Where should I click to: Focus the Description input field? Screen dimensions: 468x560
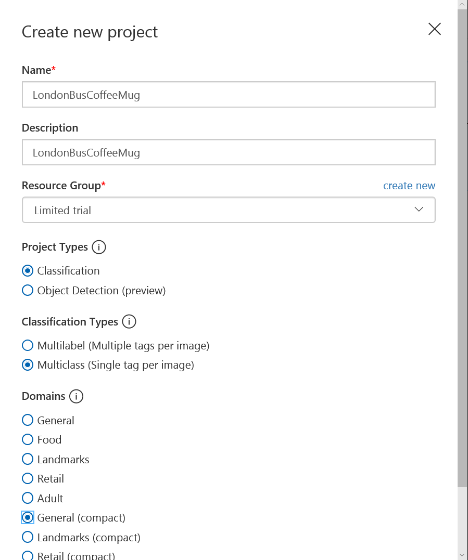click(229, 152)
